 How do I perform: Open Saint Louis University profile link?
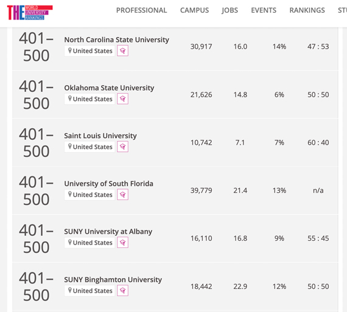pos(100,136)
